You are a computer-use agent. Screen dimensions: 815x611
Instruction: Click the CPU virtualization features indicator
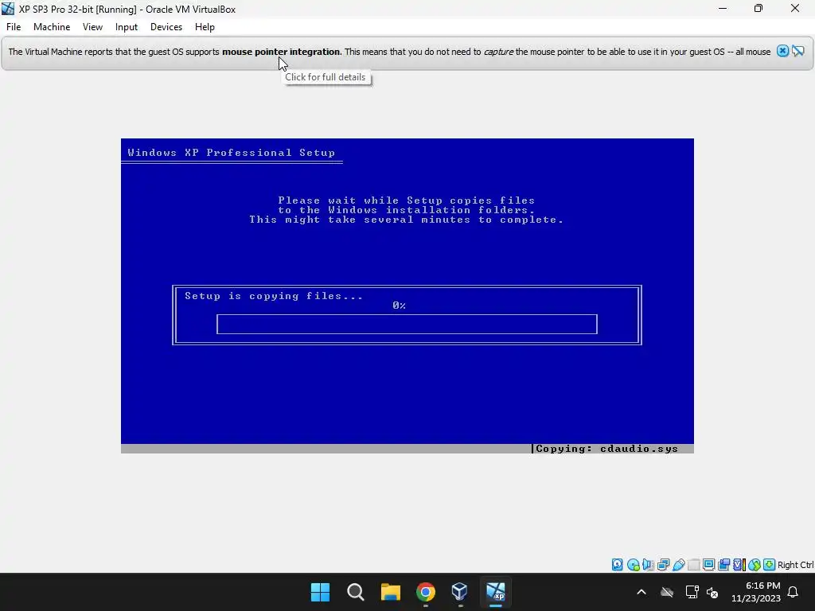tap(739, 565)
